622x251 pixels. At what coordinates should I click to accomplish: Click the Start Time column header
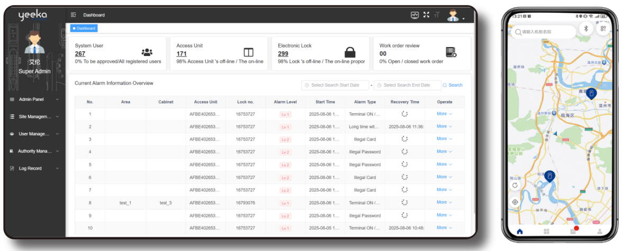[x=325, y=102]
